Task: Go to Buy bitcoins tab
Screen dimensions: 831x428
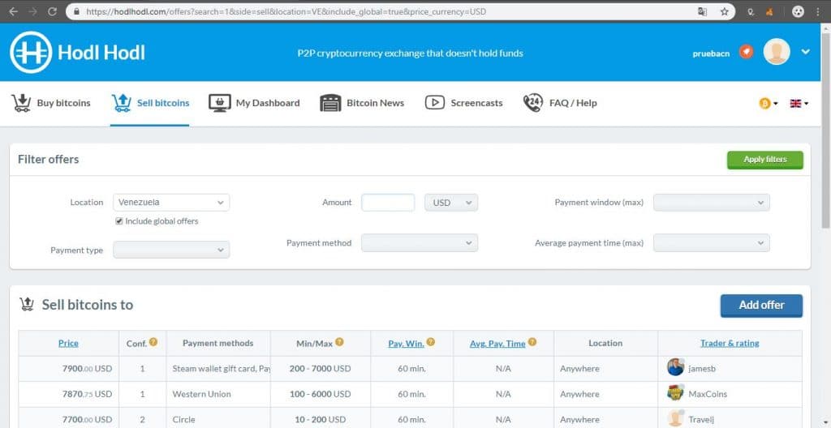Action: (x=51, y=103)
